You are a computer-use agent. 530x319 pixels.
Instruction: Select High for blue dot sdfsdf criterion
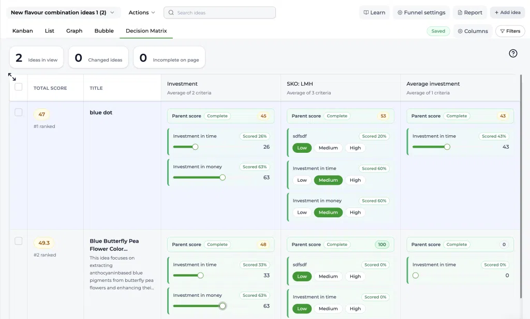click(355, 148)
